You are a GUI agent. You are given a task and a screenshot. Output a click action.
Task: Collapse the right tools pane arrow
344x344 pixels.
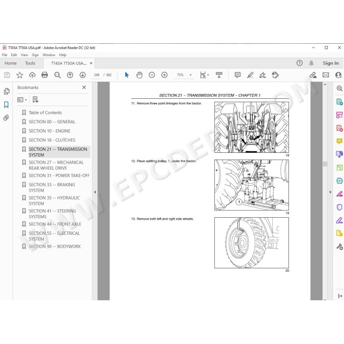[330, 192]
